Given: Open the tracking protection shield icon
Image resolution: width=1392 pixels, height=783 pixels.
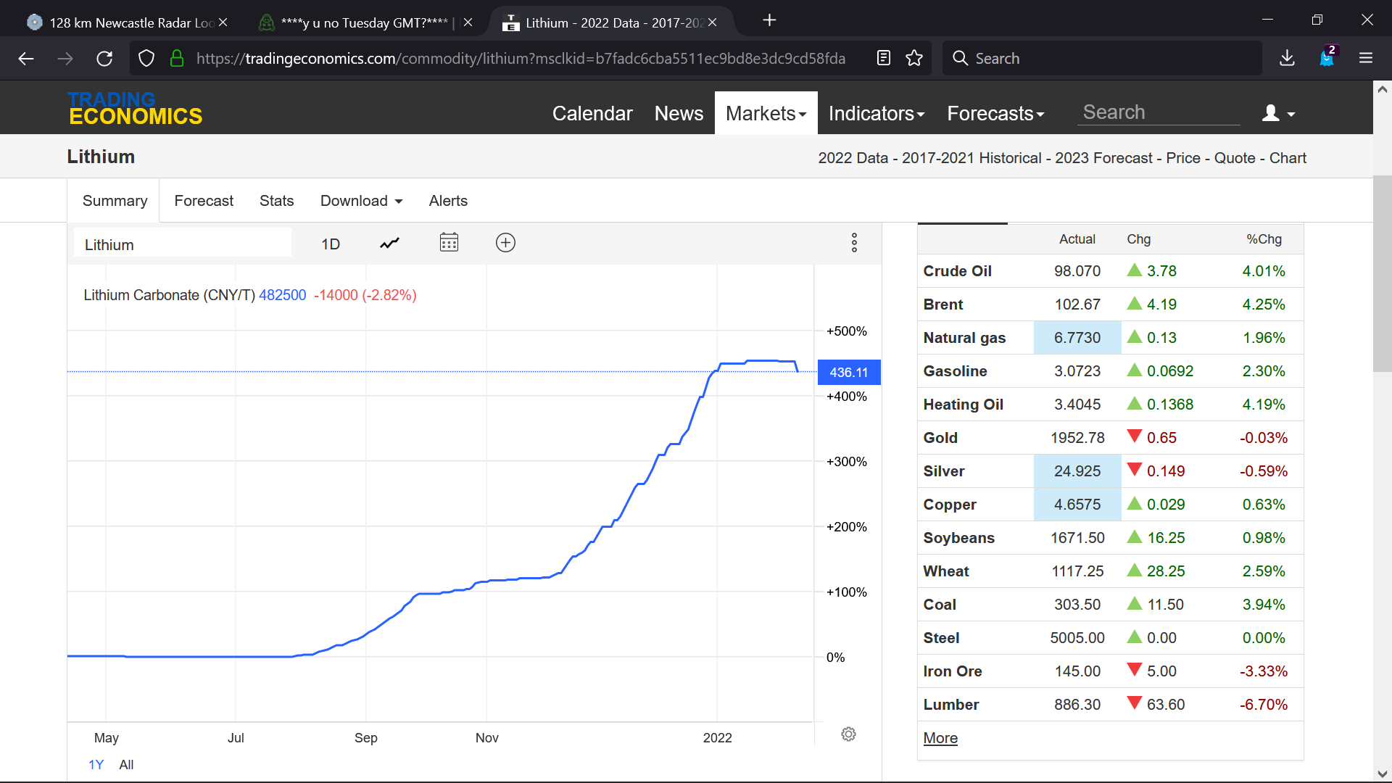Looking at the screenshot, I should point(146,59).
